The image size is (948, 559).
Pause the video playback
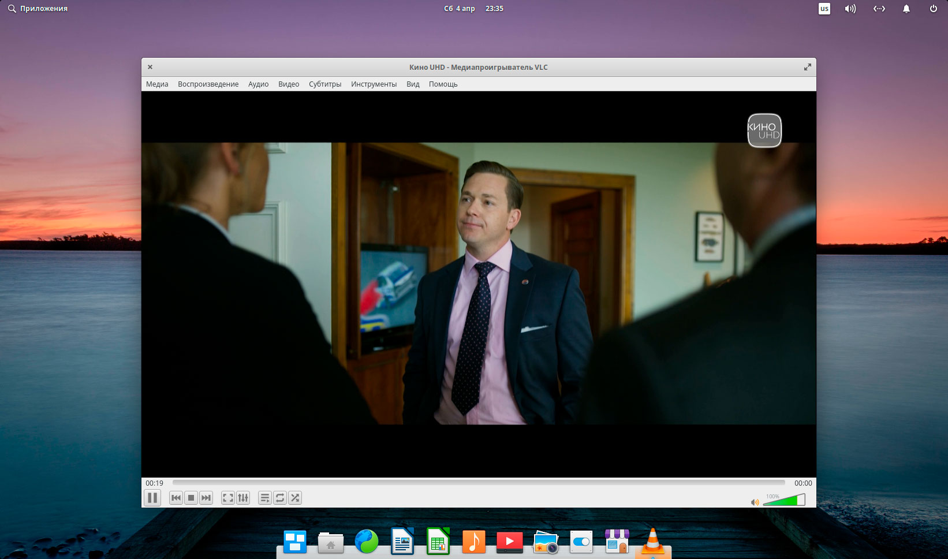click(x=152, y=498)
